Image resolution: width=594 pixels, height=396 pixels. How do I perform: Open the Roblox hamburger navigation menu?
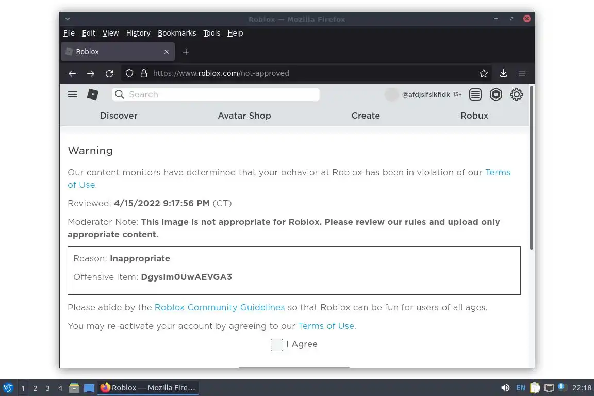pos(72,94)
